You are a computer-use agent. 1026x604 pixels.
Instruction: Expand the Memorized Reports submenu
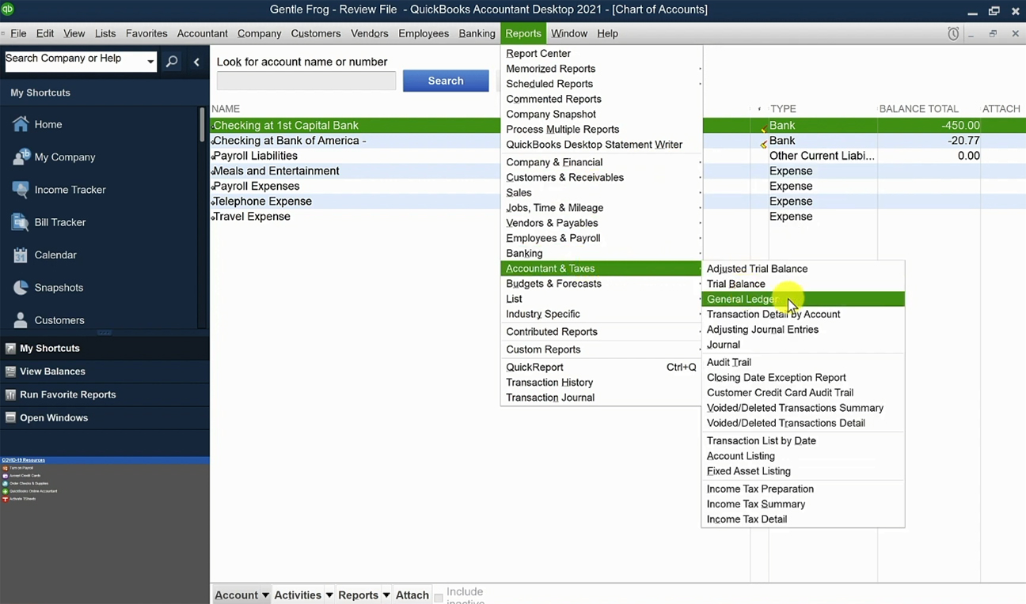click(601, 69)
